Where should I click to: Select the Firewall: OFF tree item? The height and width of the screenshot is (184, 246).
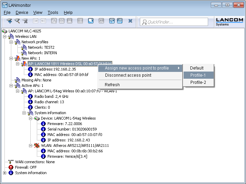point(26,167)
